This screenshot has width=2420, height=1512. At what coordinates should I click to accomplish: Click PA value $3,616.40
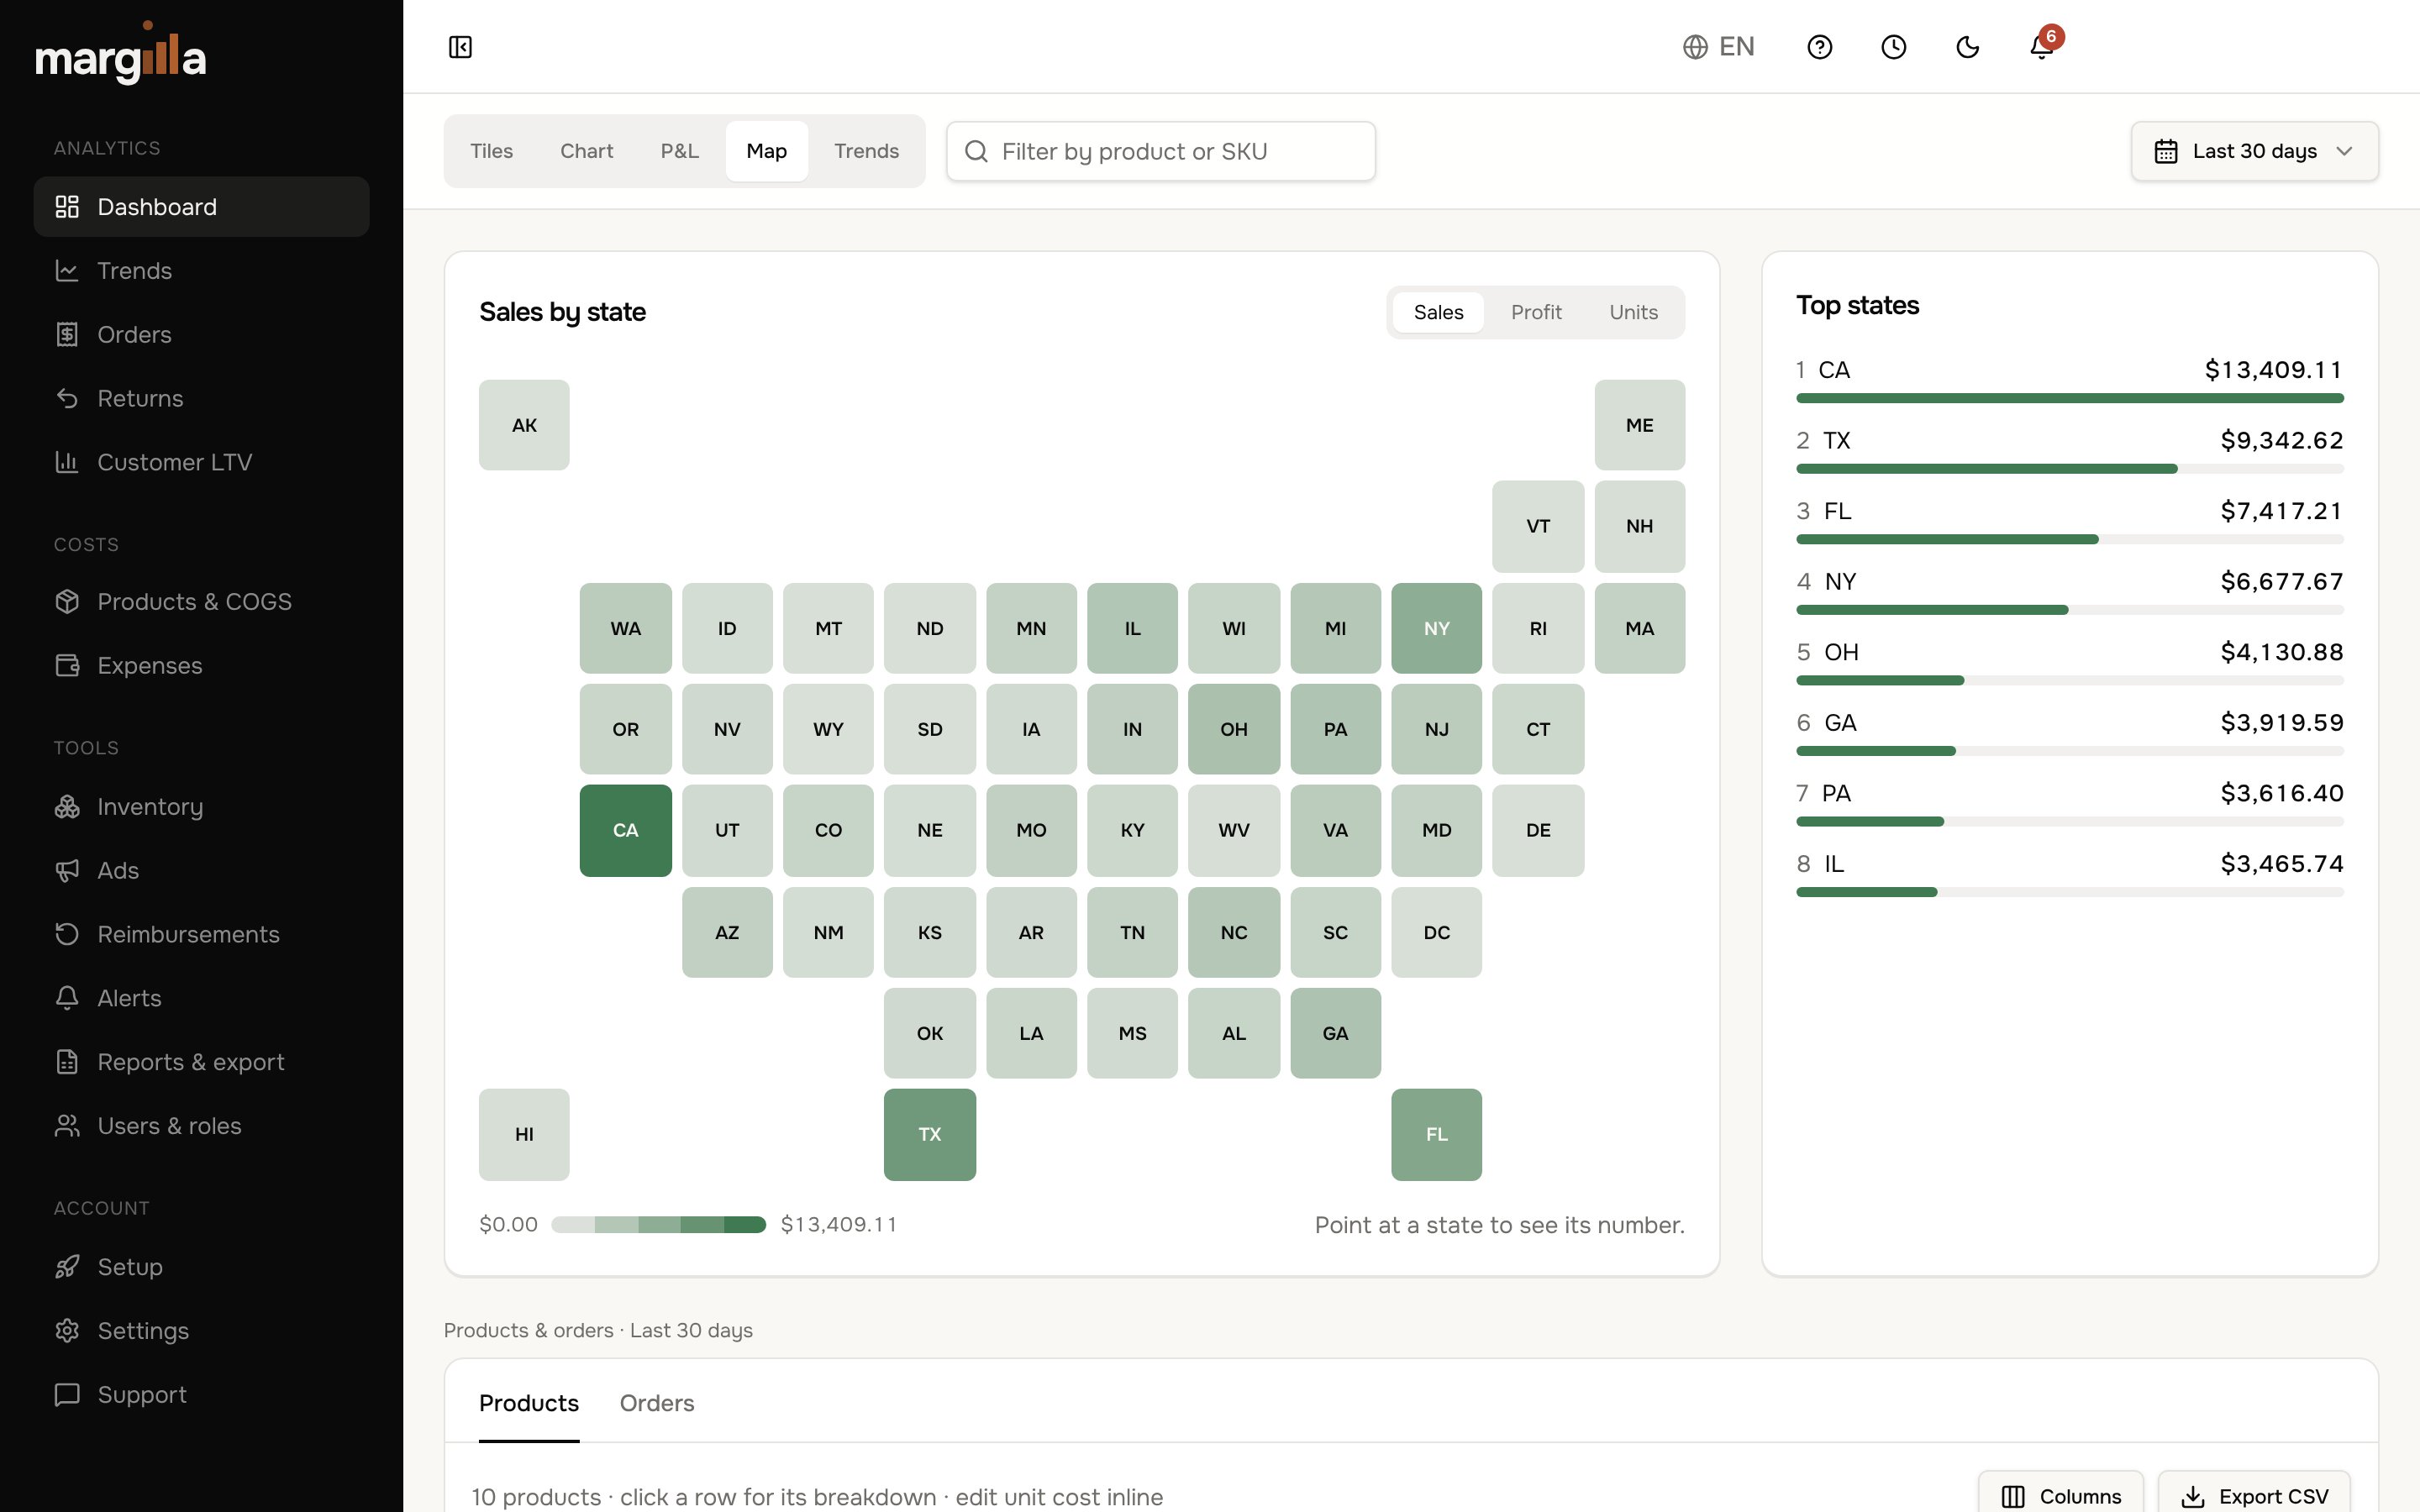[2281, 793]
